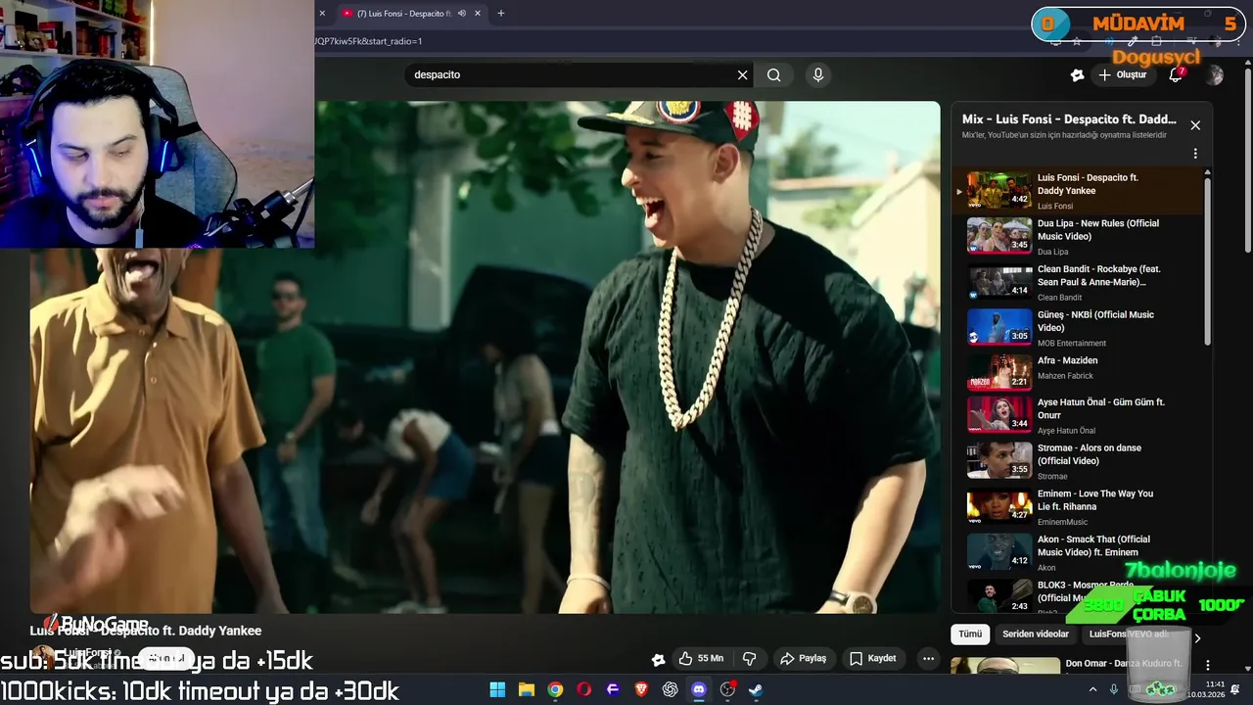The height and width of the screenshot is (705, 1253).
Task: Open the OBS recording app on taskbar
Action: 727,689
